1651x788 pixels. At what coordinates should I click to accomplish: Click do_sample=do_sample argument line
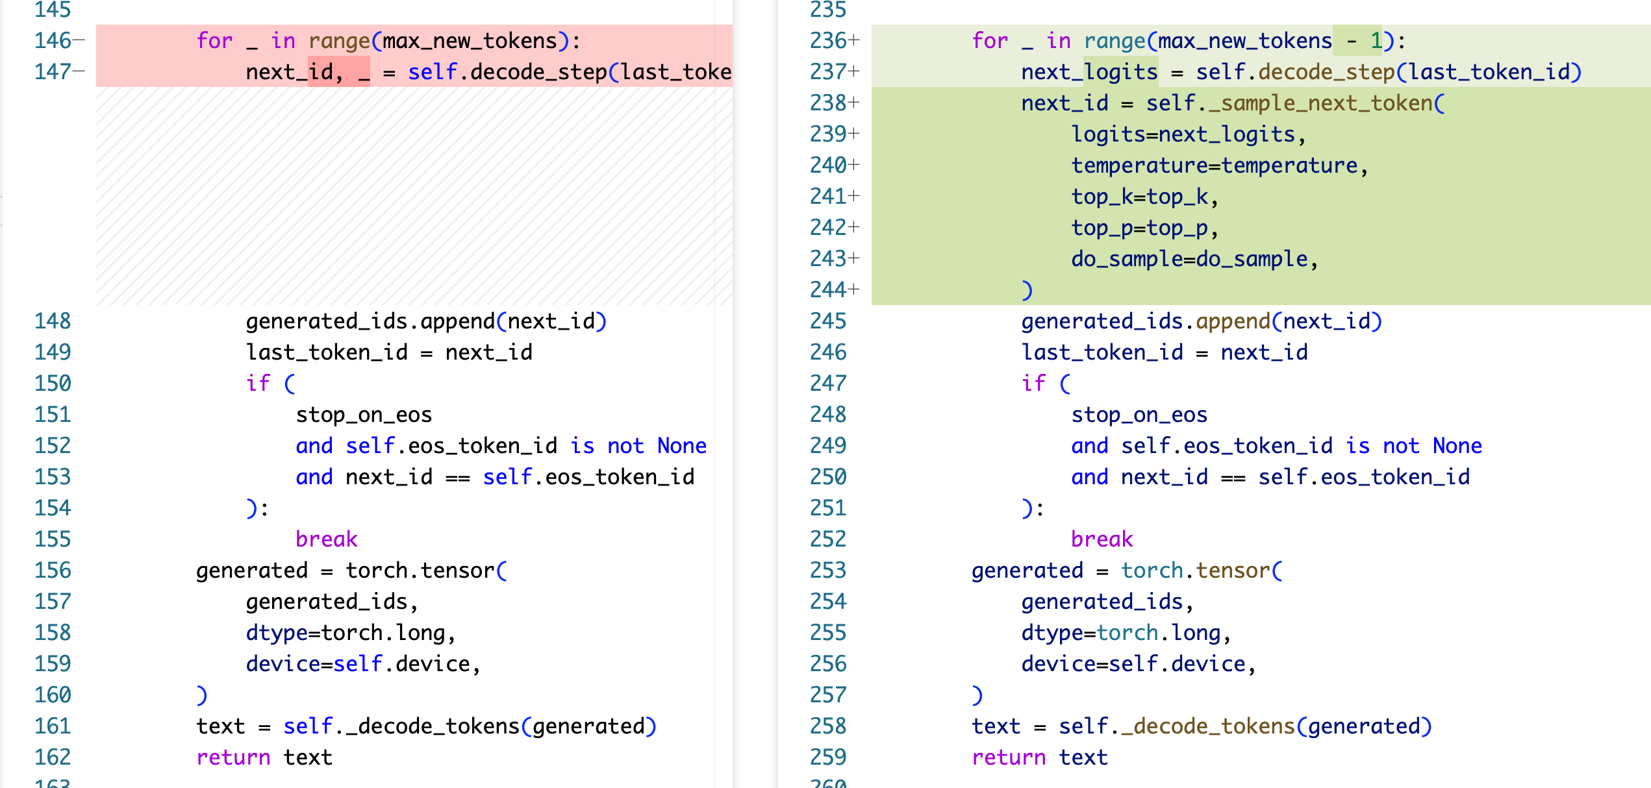(x=1194, y=259)
